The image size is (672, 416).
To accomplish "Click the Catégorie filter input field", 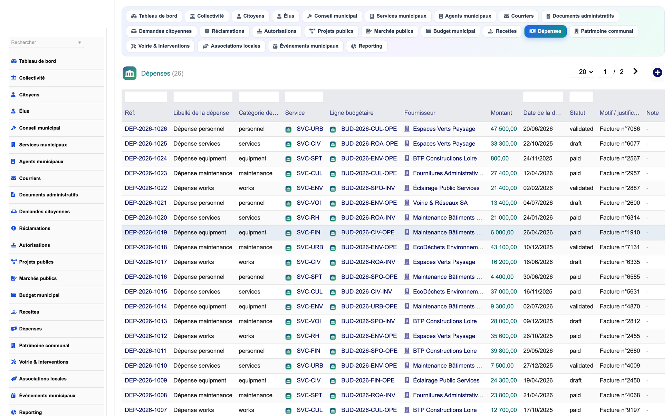I will pos(259,97).
